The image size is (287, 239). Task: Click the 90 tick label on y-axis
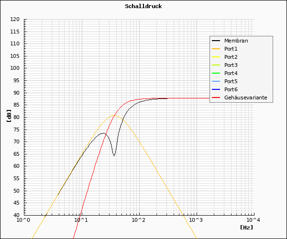point(16,93)
